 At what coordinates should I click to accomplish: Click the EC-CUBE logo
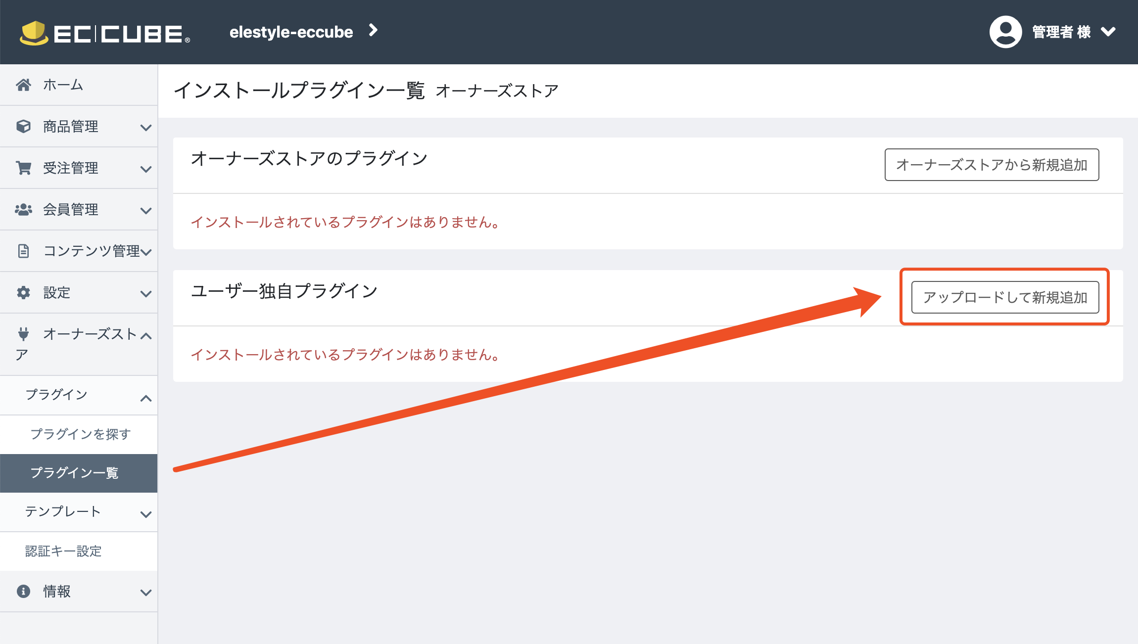(105, 33)
